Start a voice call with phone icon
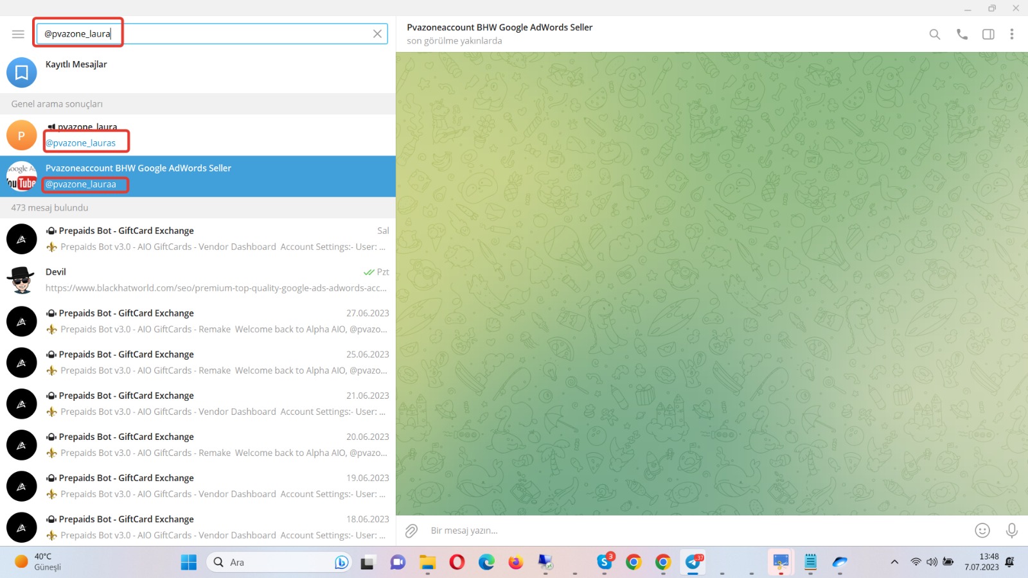The width and height of the screenshot is (1028, 578). [962, 34]
